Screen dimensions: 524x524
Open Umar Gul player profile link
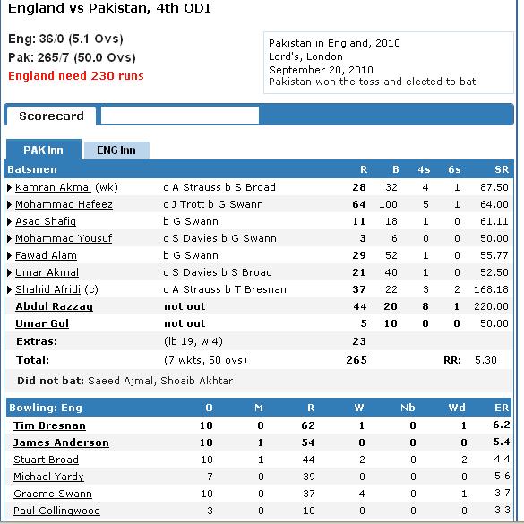pos(42,323)
